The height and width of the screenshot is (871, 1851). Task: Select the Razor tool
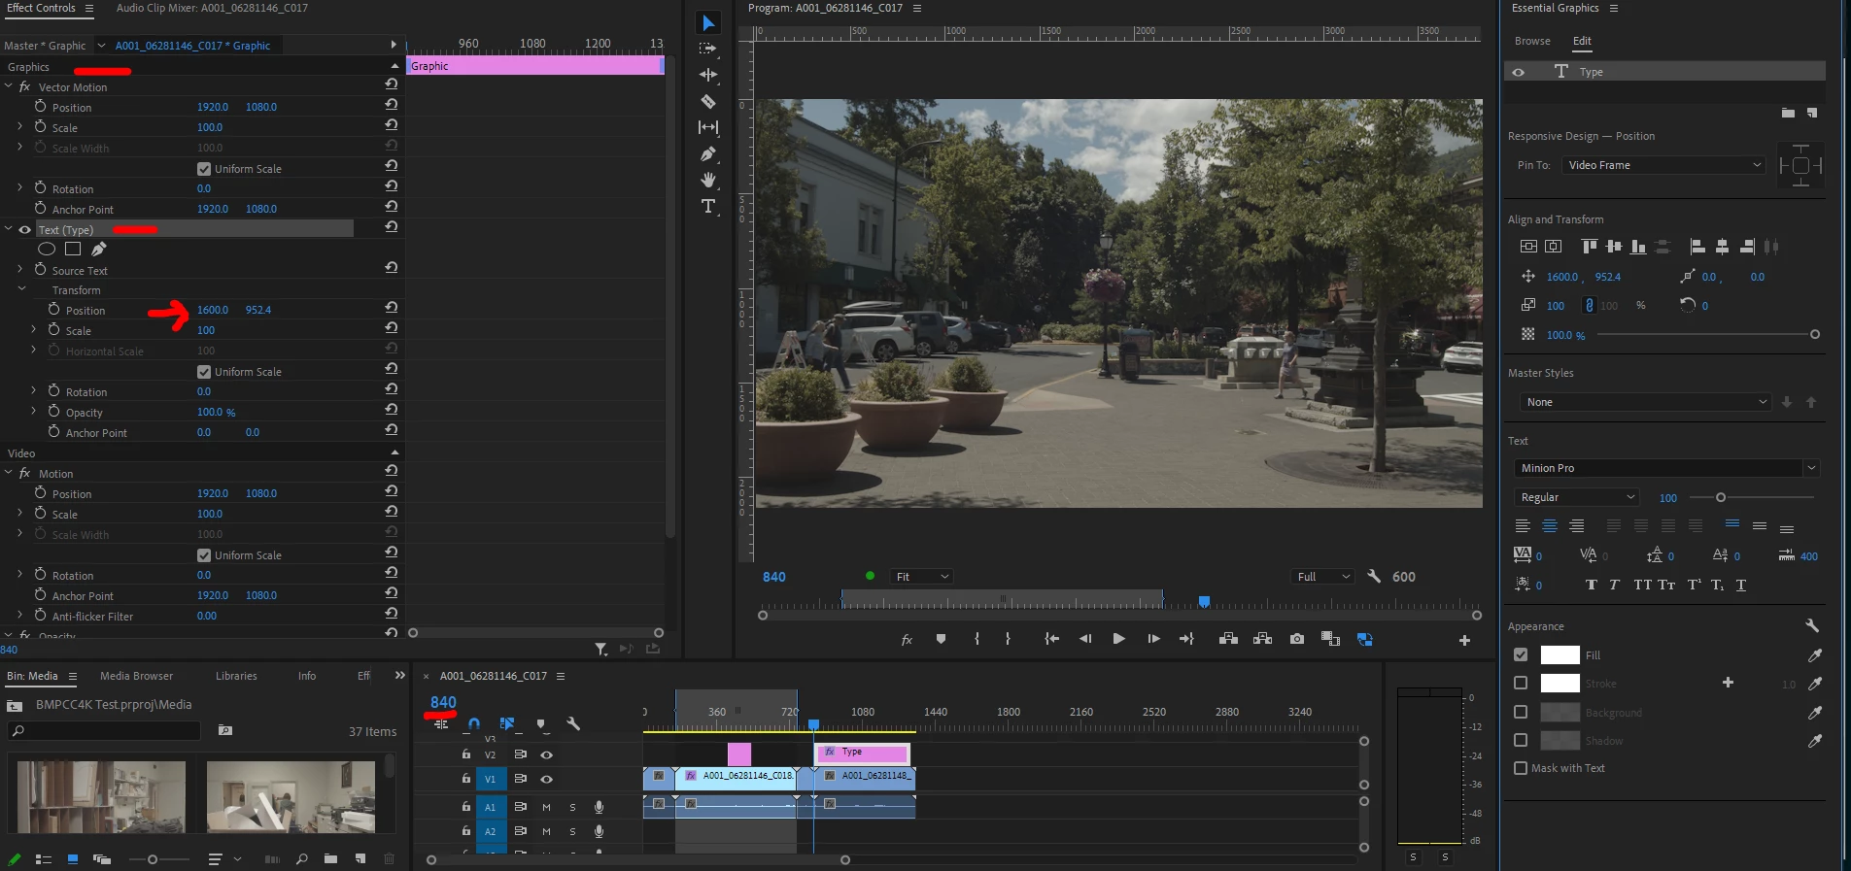[x=707, y=101]
